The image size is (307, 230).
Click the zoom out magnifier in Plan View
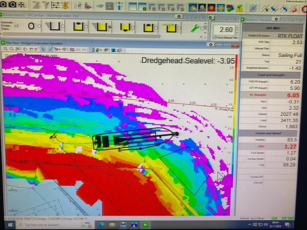(x=12, y=49)
